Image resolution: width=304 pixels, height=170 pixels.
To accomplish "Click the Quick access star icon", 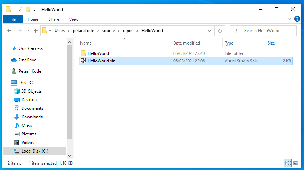I will click(x=14, y=48).
